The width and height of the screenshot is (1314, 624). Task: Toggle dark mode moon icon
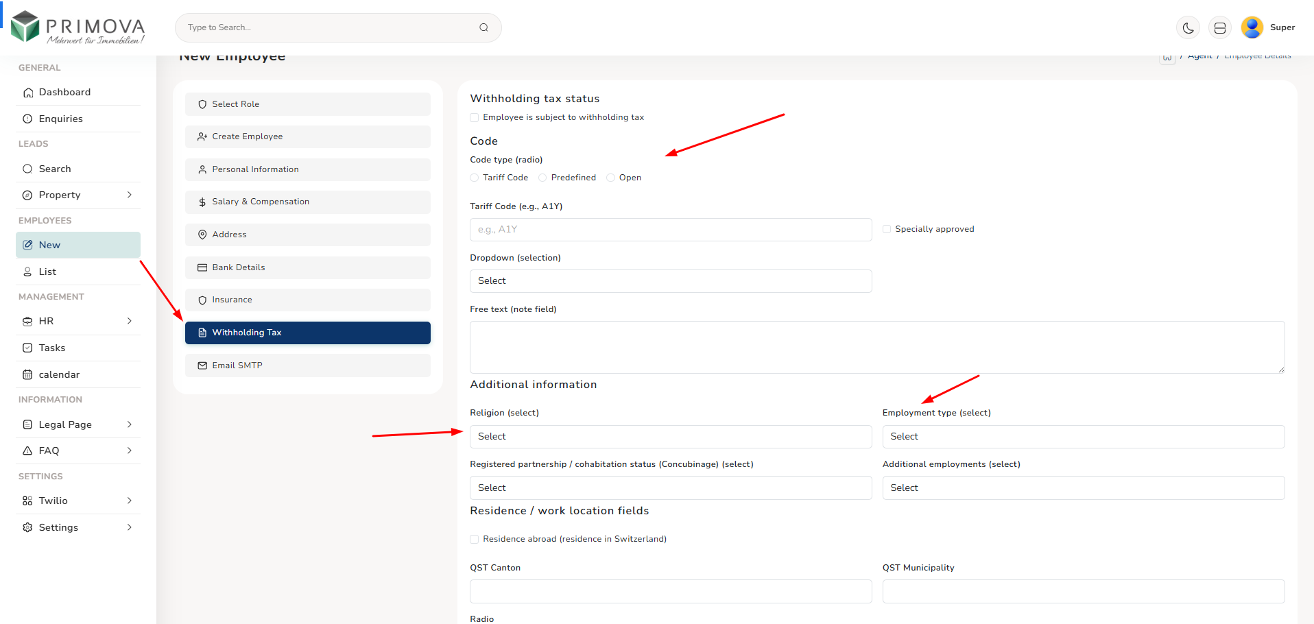(1188, 28)
